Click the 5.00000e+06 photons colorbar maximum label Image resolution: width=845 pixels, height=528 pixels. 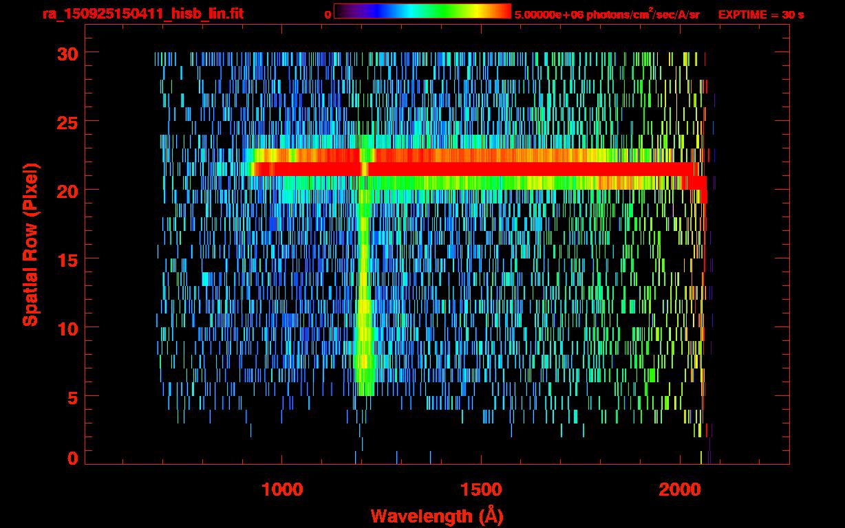coord(607,14)
